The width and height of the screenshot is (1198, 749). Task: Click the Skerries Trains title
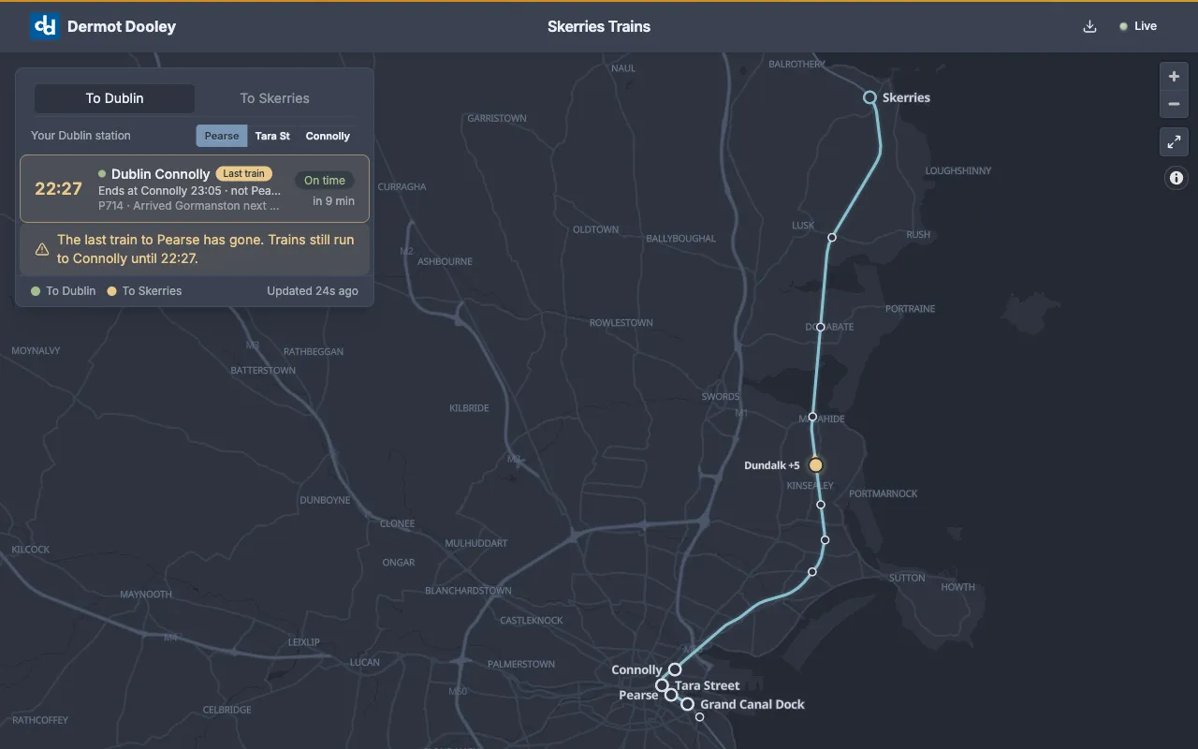[x=599, y=26]
